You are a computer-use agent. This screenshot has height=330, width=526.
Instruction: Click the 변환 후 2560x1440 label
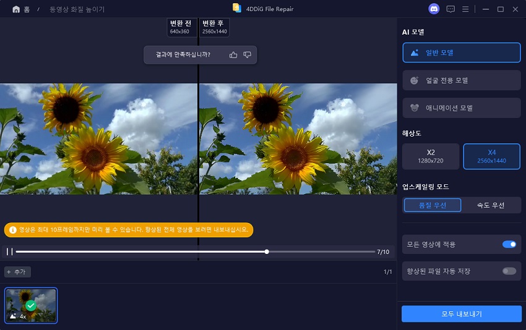tap(214, 27)
